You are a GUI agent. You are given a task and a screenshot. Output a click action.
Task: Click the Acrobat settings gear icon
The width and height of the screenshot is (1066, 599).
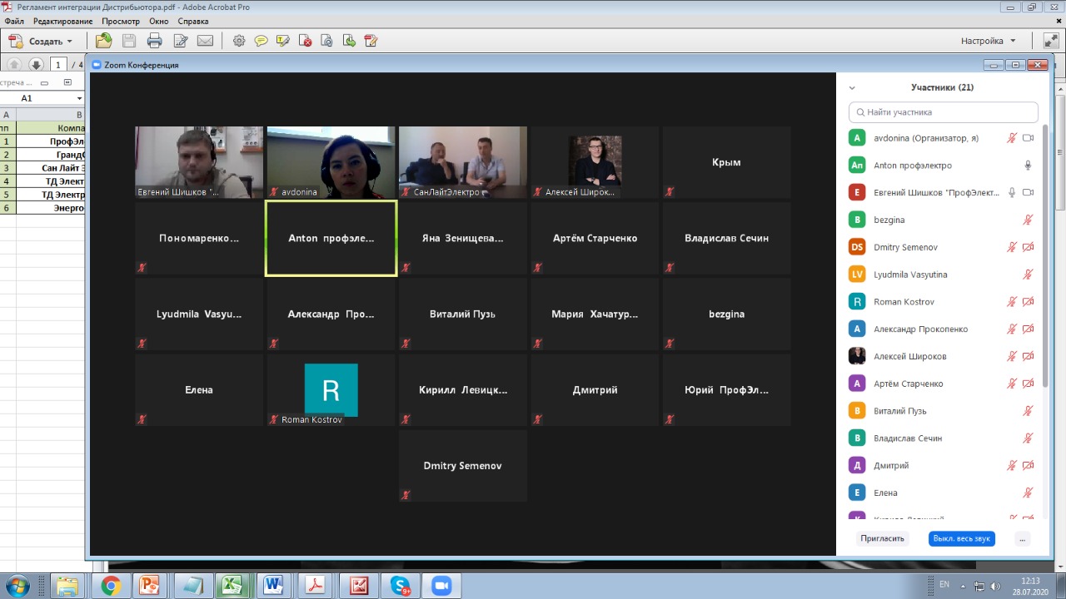click(239, 41)
